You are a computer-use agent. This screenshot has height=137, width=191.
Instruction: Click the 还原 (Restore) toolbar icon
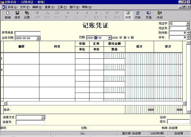pos(27,15)
